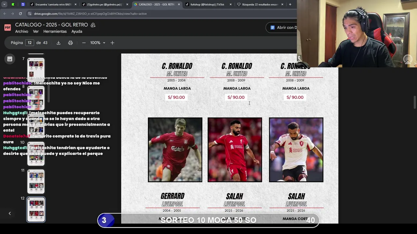Click the GERRARD name heading
Screen dimensions: 417x234
[x=173, y=196]
